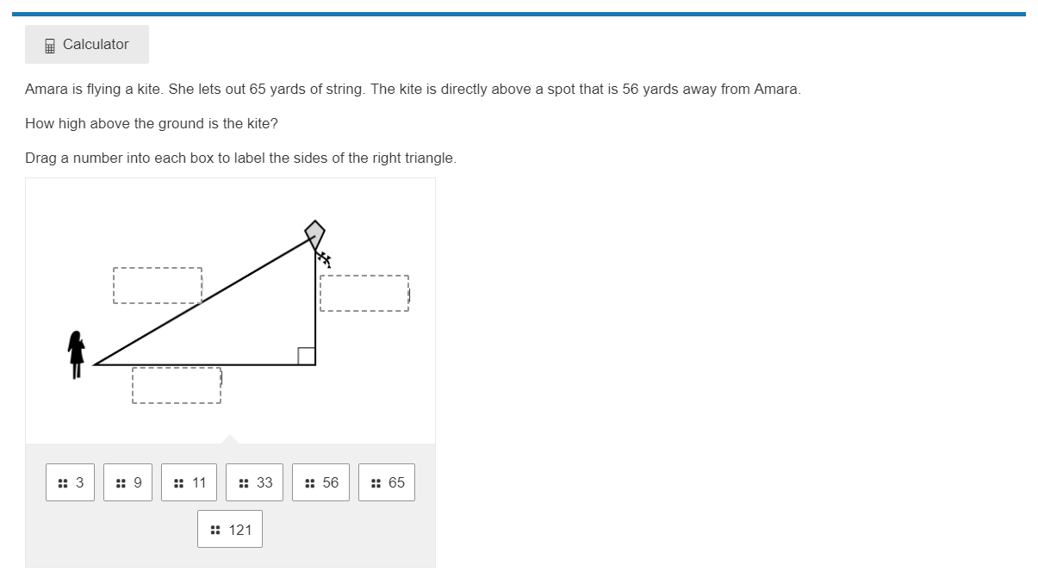The image size is (1038, 584).
Task: Click the kite icon atop the triangle
Action: click(314, 233)
